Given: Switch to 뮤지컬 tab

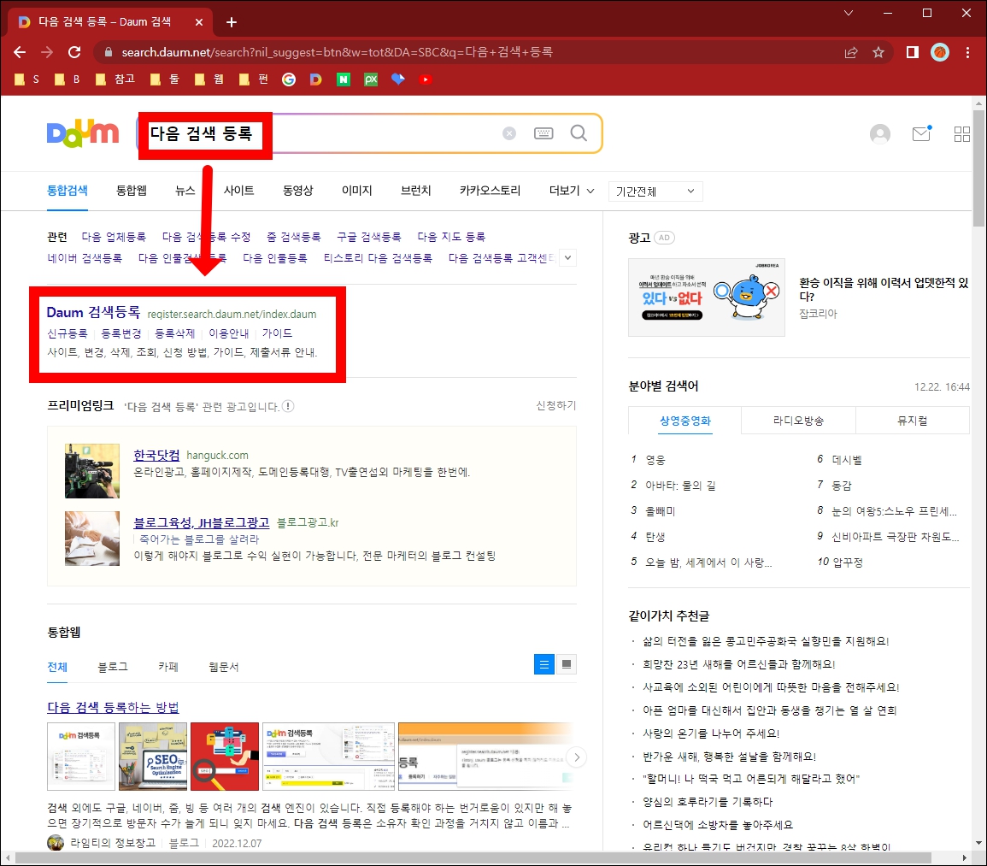Looking at the screenshot, I should (912, 421).
